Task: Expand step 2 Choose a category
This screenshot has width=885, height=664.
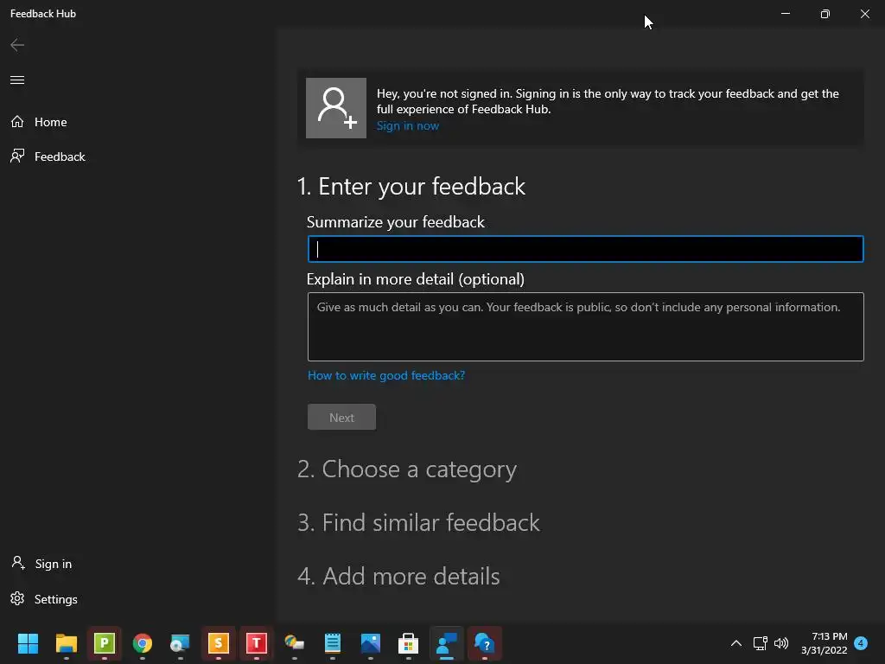Action: click(x=407, y=469)
